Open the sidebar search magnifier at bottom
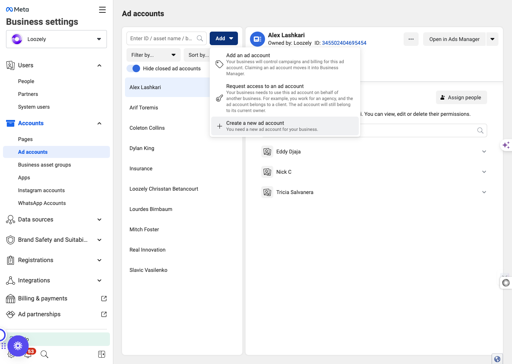The height and width of the screenshot is (364, 512). pyautogui.click(x=44, y=354)
